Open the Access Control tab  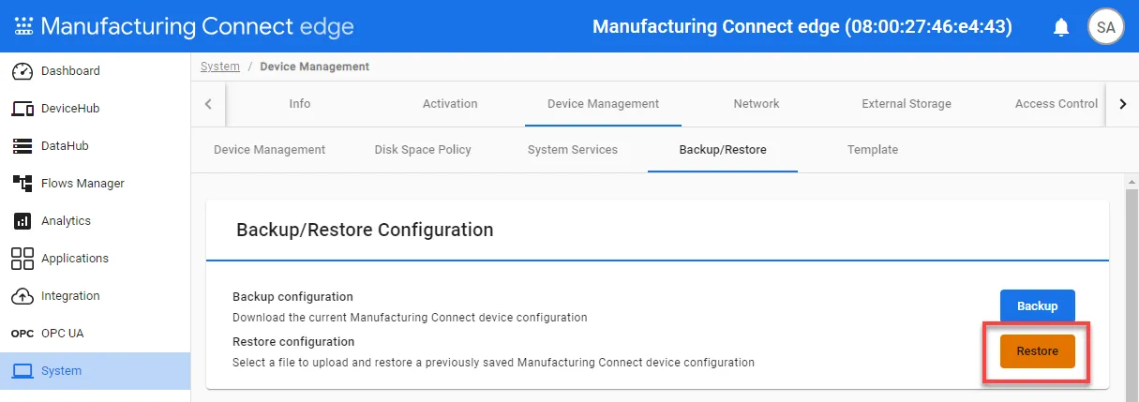pos(1057,104)
